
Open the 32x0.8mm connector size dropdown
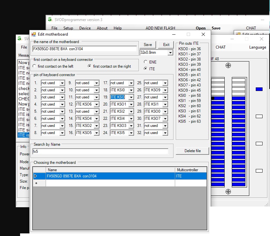170,52
